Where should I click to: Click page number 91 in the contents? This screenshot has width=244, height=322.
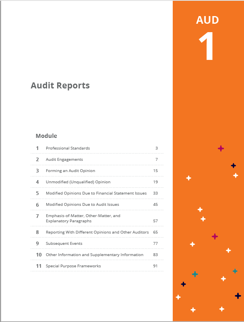click(155, 266)
